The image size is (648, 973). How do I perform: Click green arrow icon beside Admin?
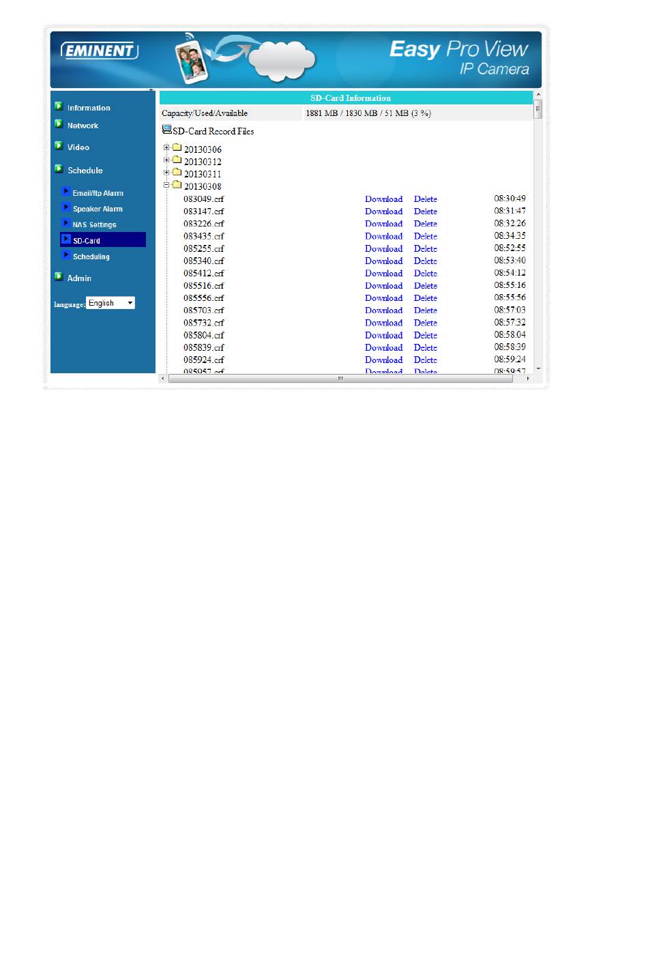[59, 277]
